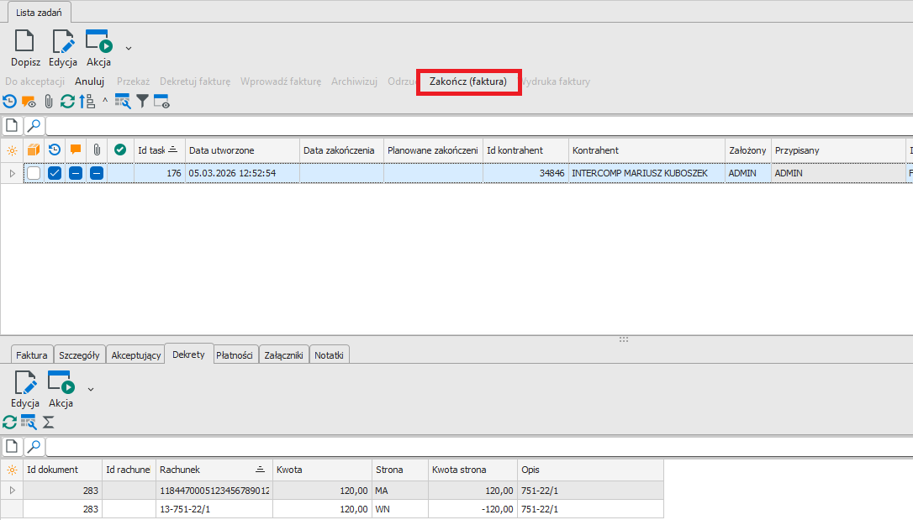Viewport: 913px width, 520px height.
Task: Click the Zakończ (faktura) button
Action: click(x=468, y=81)
